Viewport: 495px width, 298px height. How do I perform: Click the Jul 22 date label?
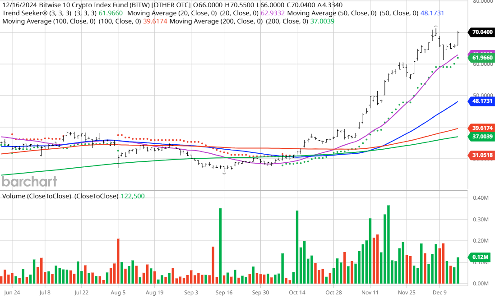82,292
